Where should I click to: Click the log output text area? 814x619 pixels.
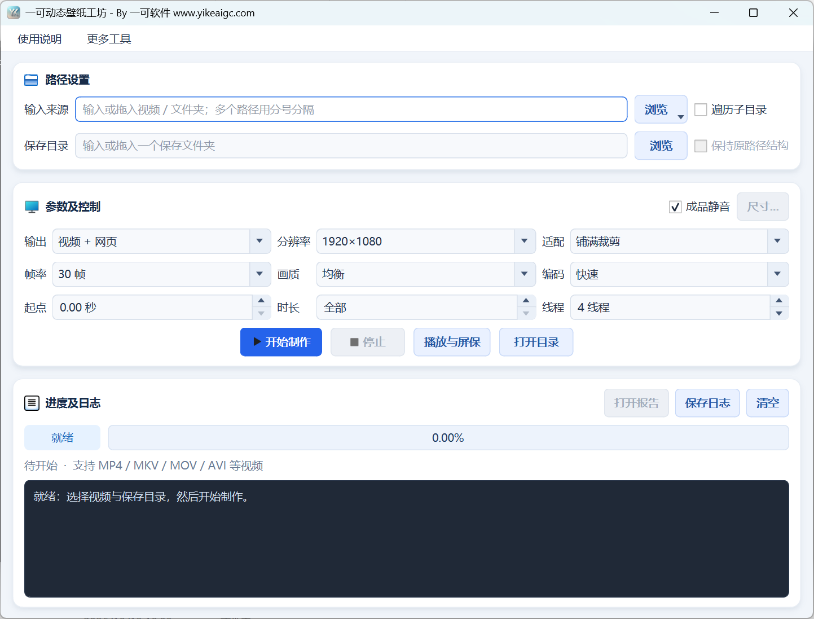[x=406, y=539]
